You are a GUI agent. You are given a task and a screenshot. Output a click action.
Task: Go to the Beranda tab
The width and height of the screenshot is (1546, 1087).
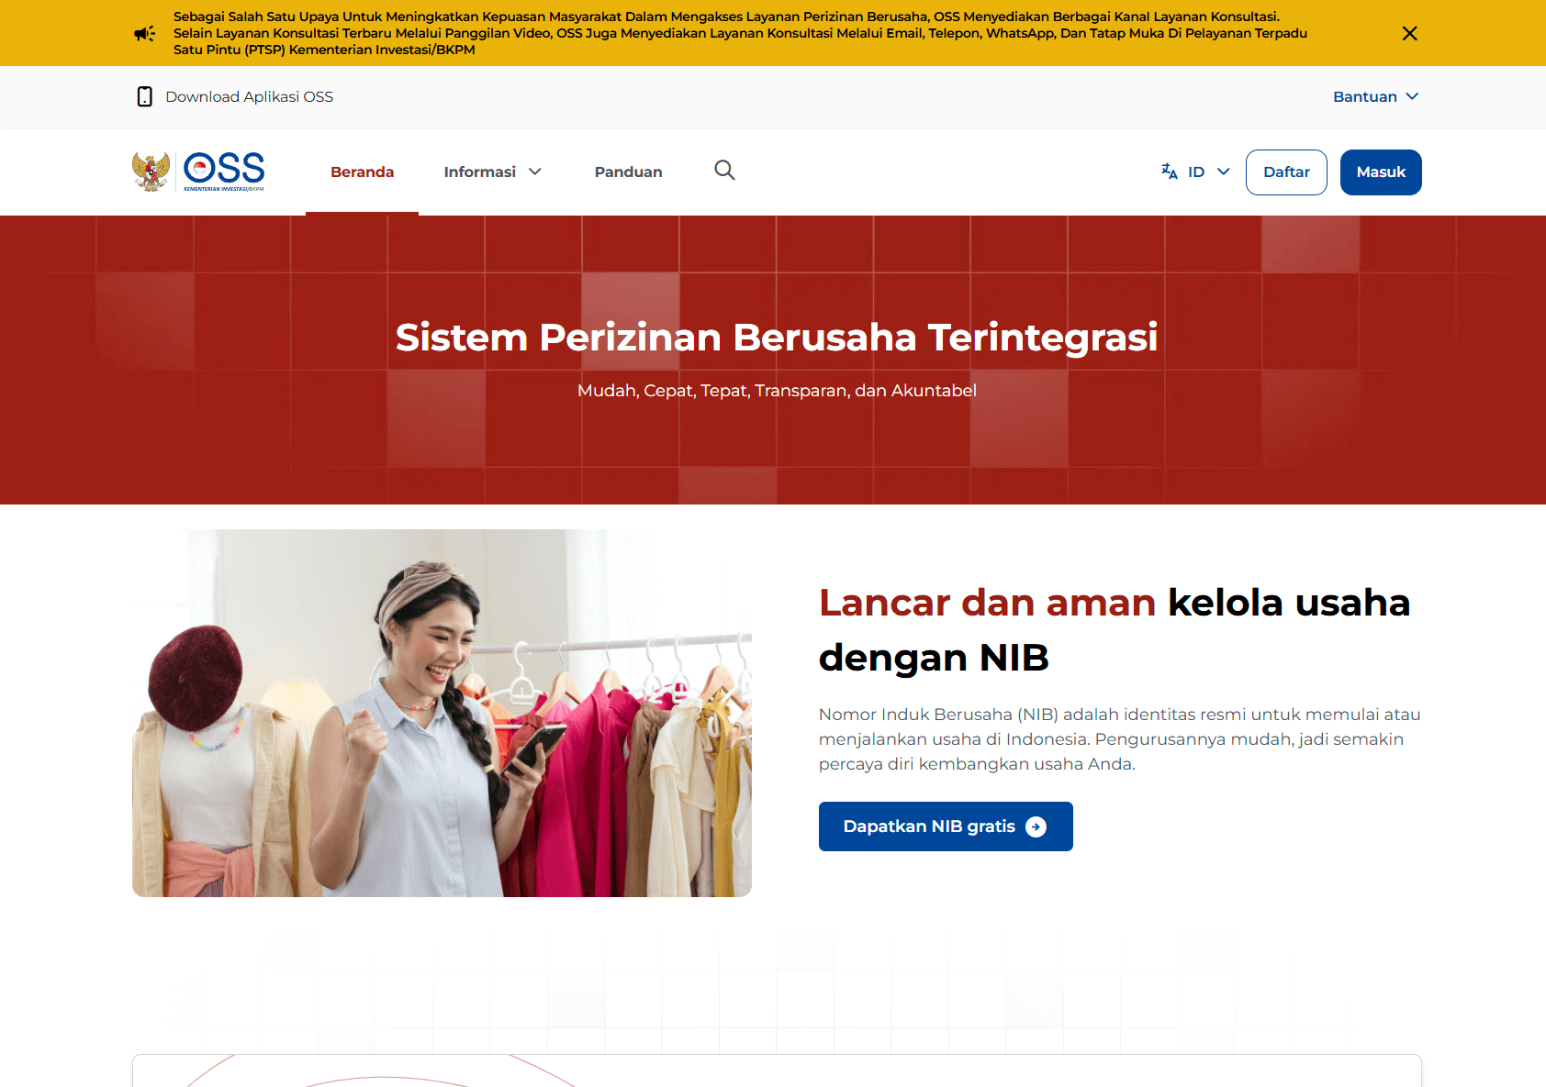[362, 172]
